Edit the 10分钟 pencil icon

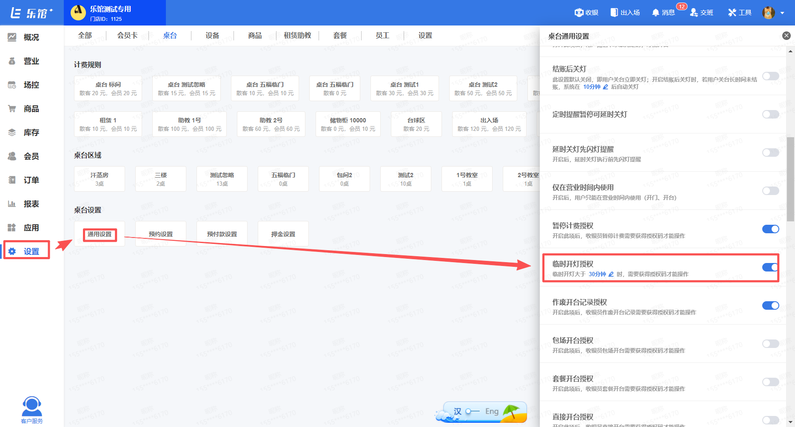click(606, 87)
